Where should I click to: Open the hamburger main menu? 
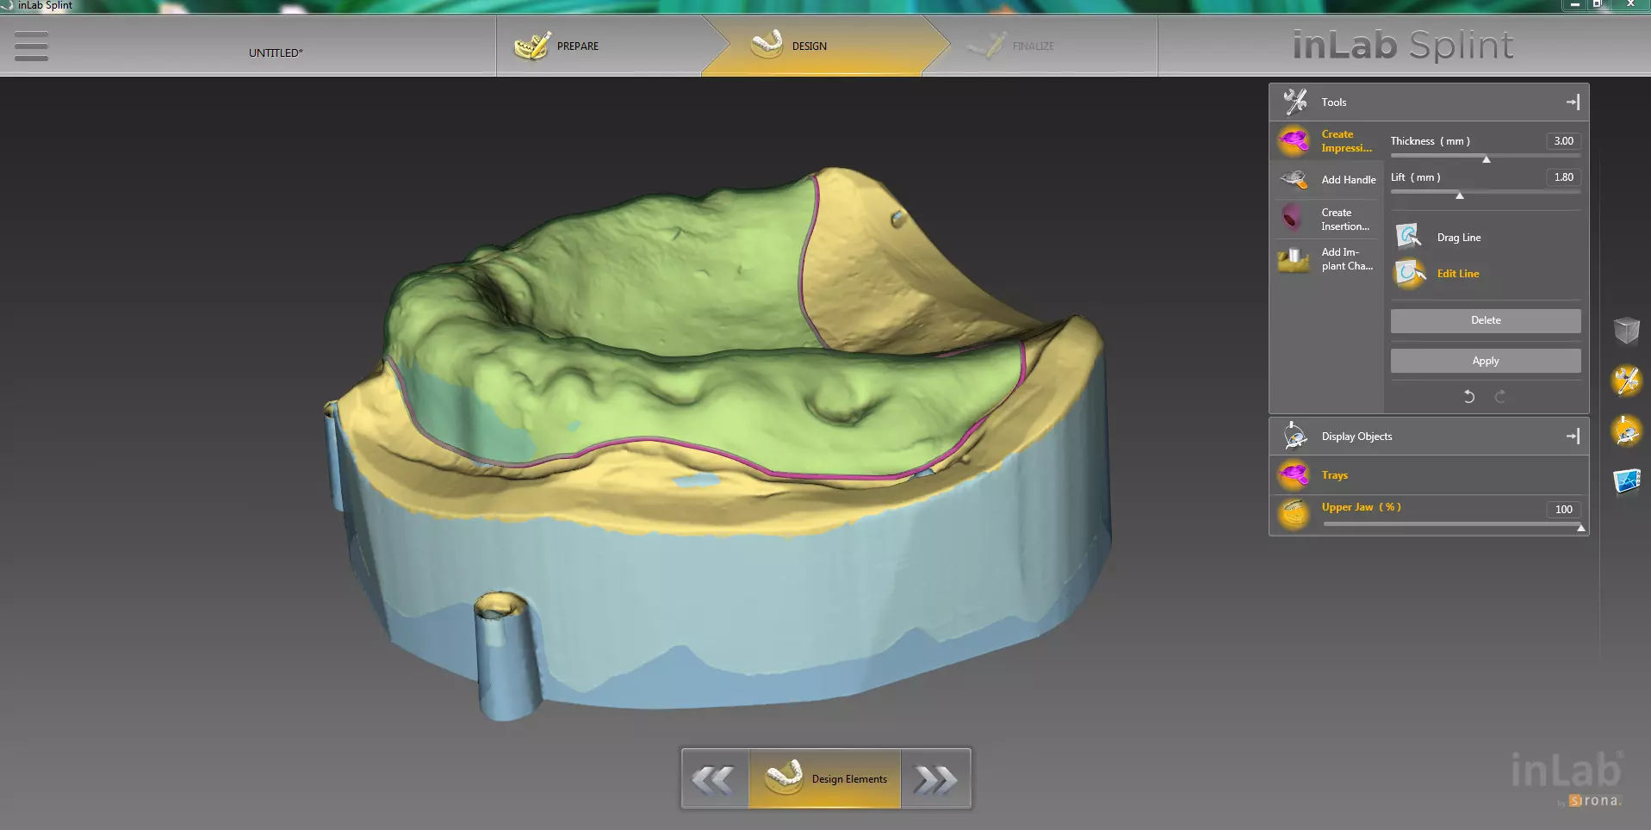tap(31, 46)
